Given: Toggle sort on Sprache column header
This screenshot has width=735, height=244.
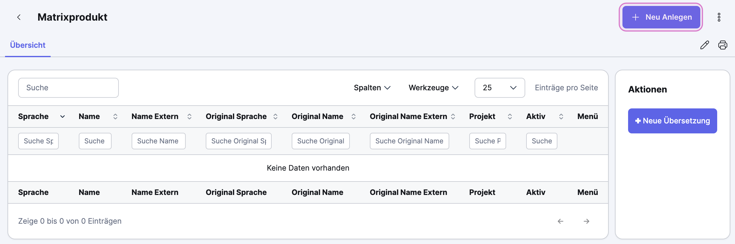Looking at the screenshot, I should point(63,117).
